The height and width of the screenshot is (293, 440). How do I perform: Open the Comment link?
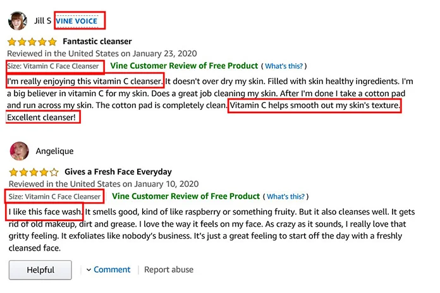(x=112, y=270)
